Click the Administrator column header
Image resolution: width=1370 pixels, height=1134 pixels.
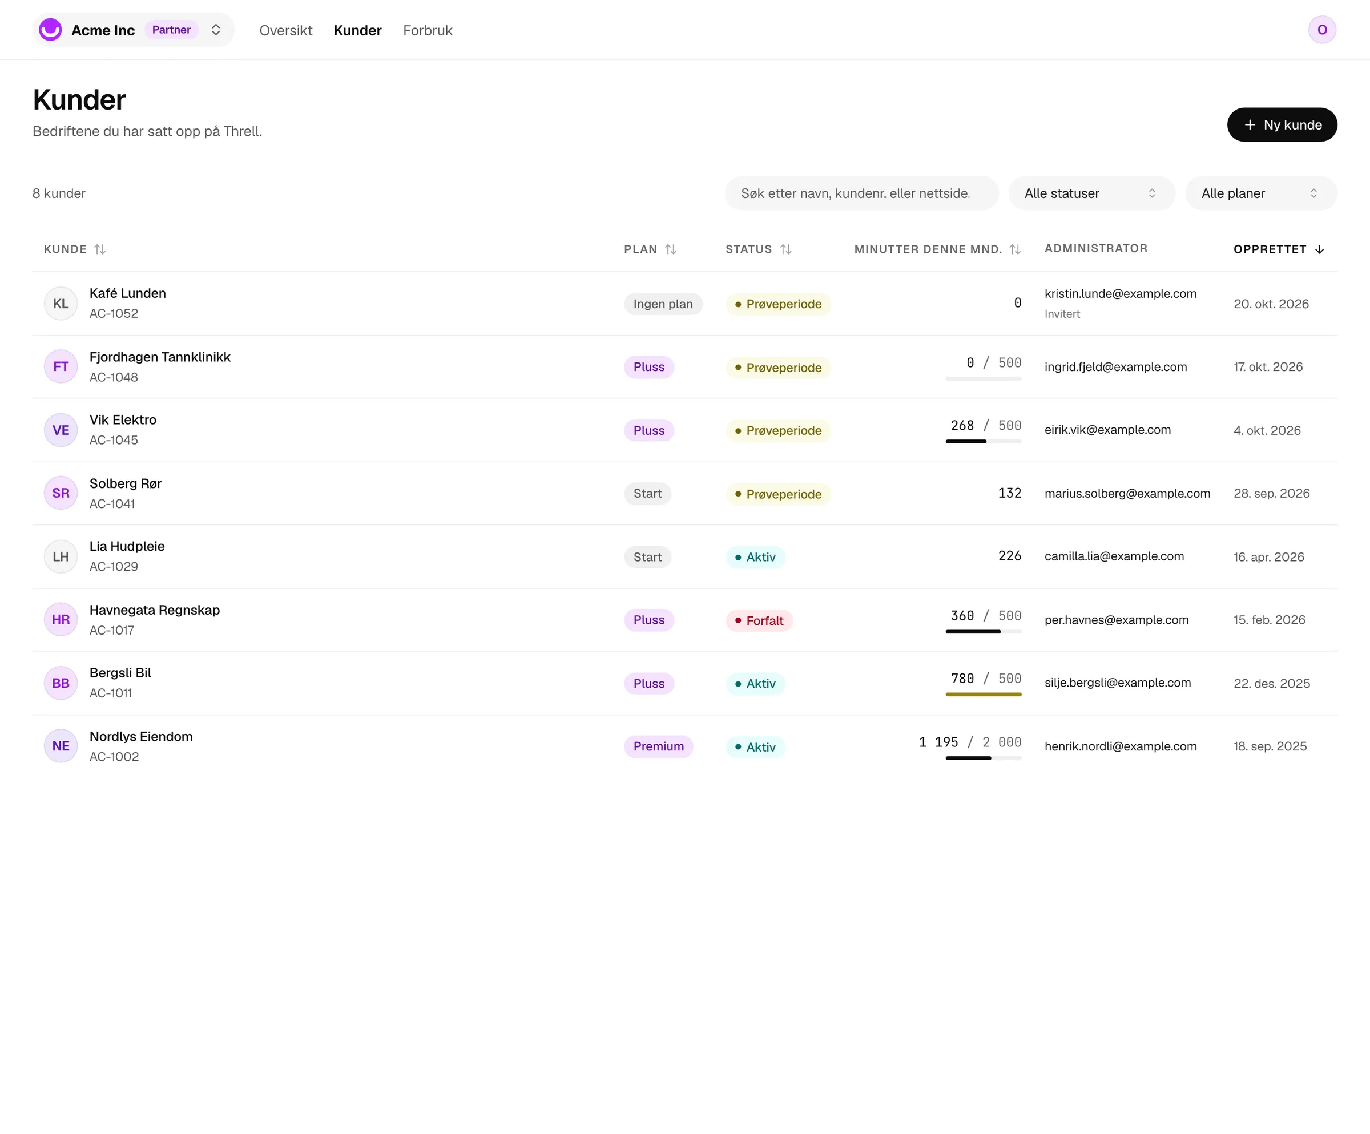1095,248
